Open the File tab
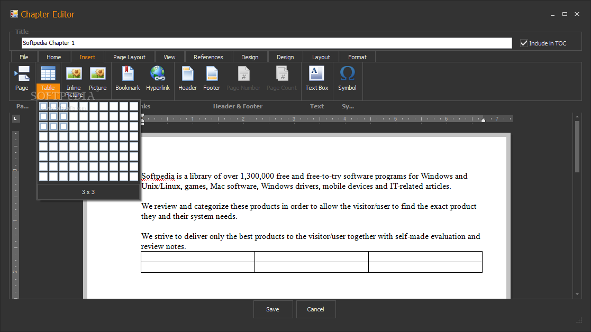The height and width of the screenshot is (332, 591). (24, 57)
